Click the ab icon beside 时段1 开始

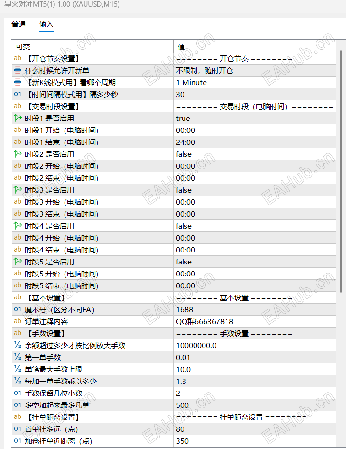18,130
